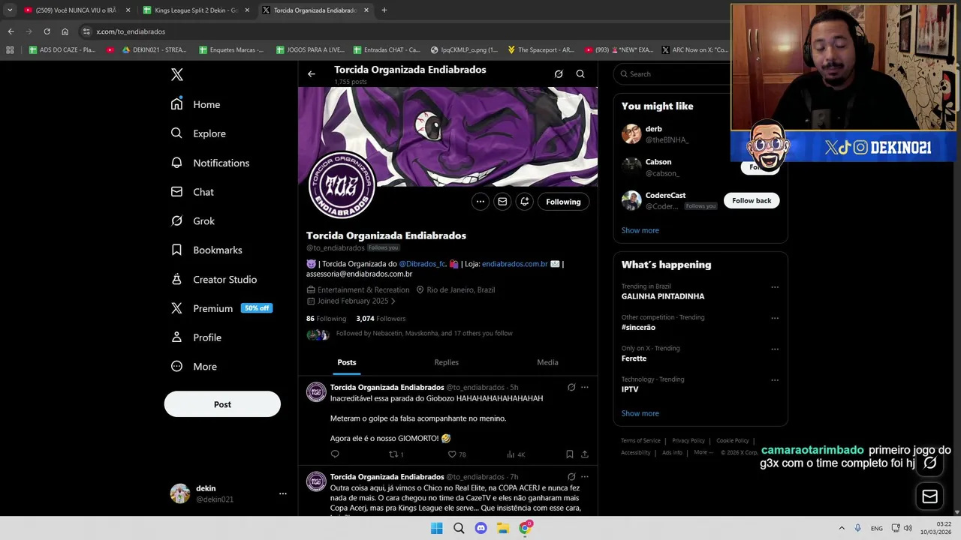The width and height of the screenshot is (961, 540).
Task: Open Grok action on Giobozo post
Action: [x=571, y=388]
